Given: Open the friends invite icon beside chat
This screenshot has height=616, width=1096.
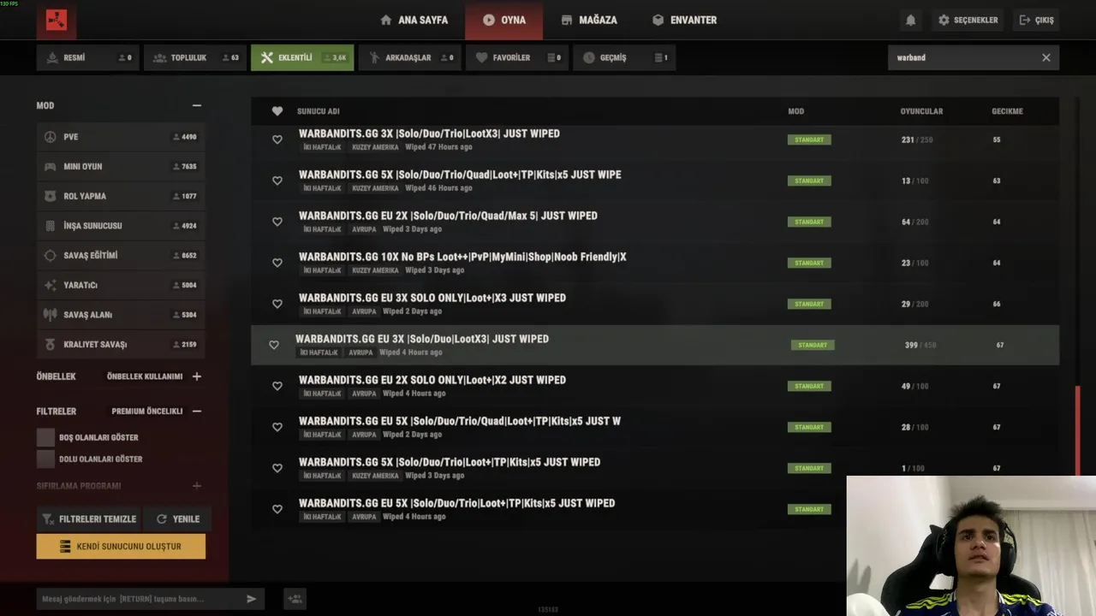Looking at the screenshot, I should point(295,599).
